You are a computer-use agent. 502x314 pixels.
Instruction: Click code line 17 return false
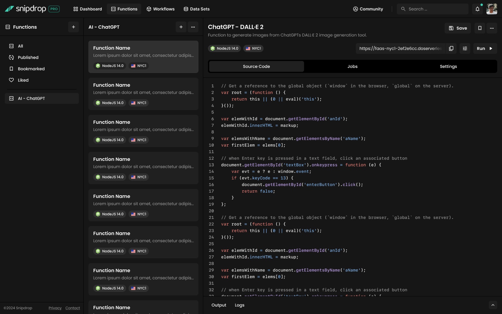coord(258,191)
